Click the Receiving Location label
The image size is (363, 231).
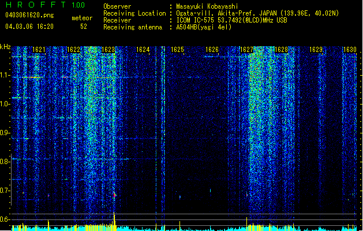pos(134,13)
